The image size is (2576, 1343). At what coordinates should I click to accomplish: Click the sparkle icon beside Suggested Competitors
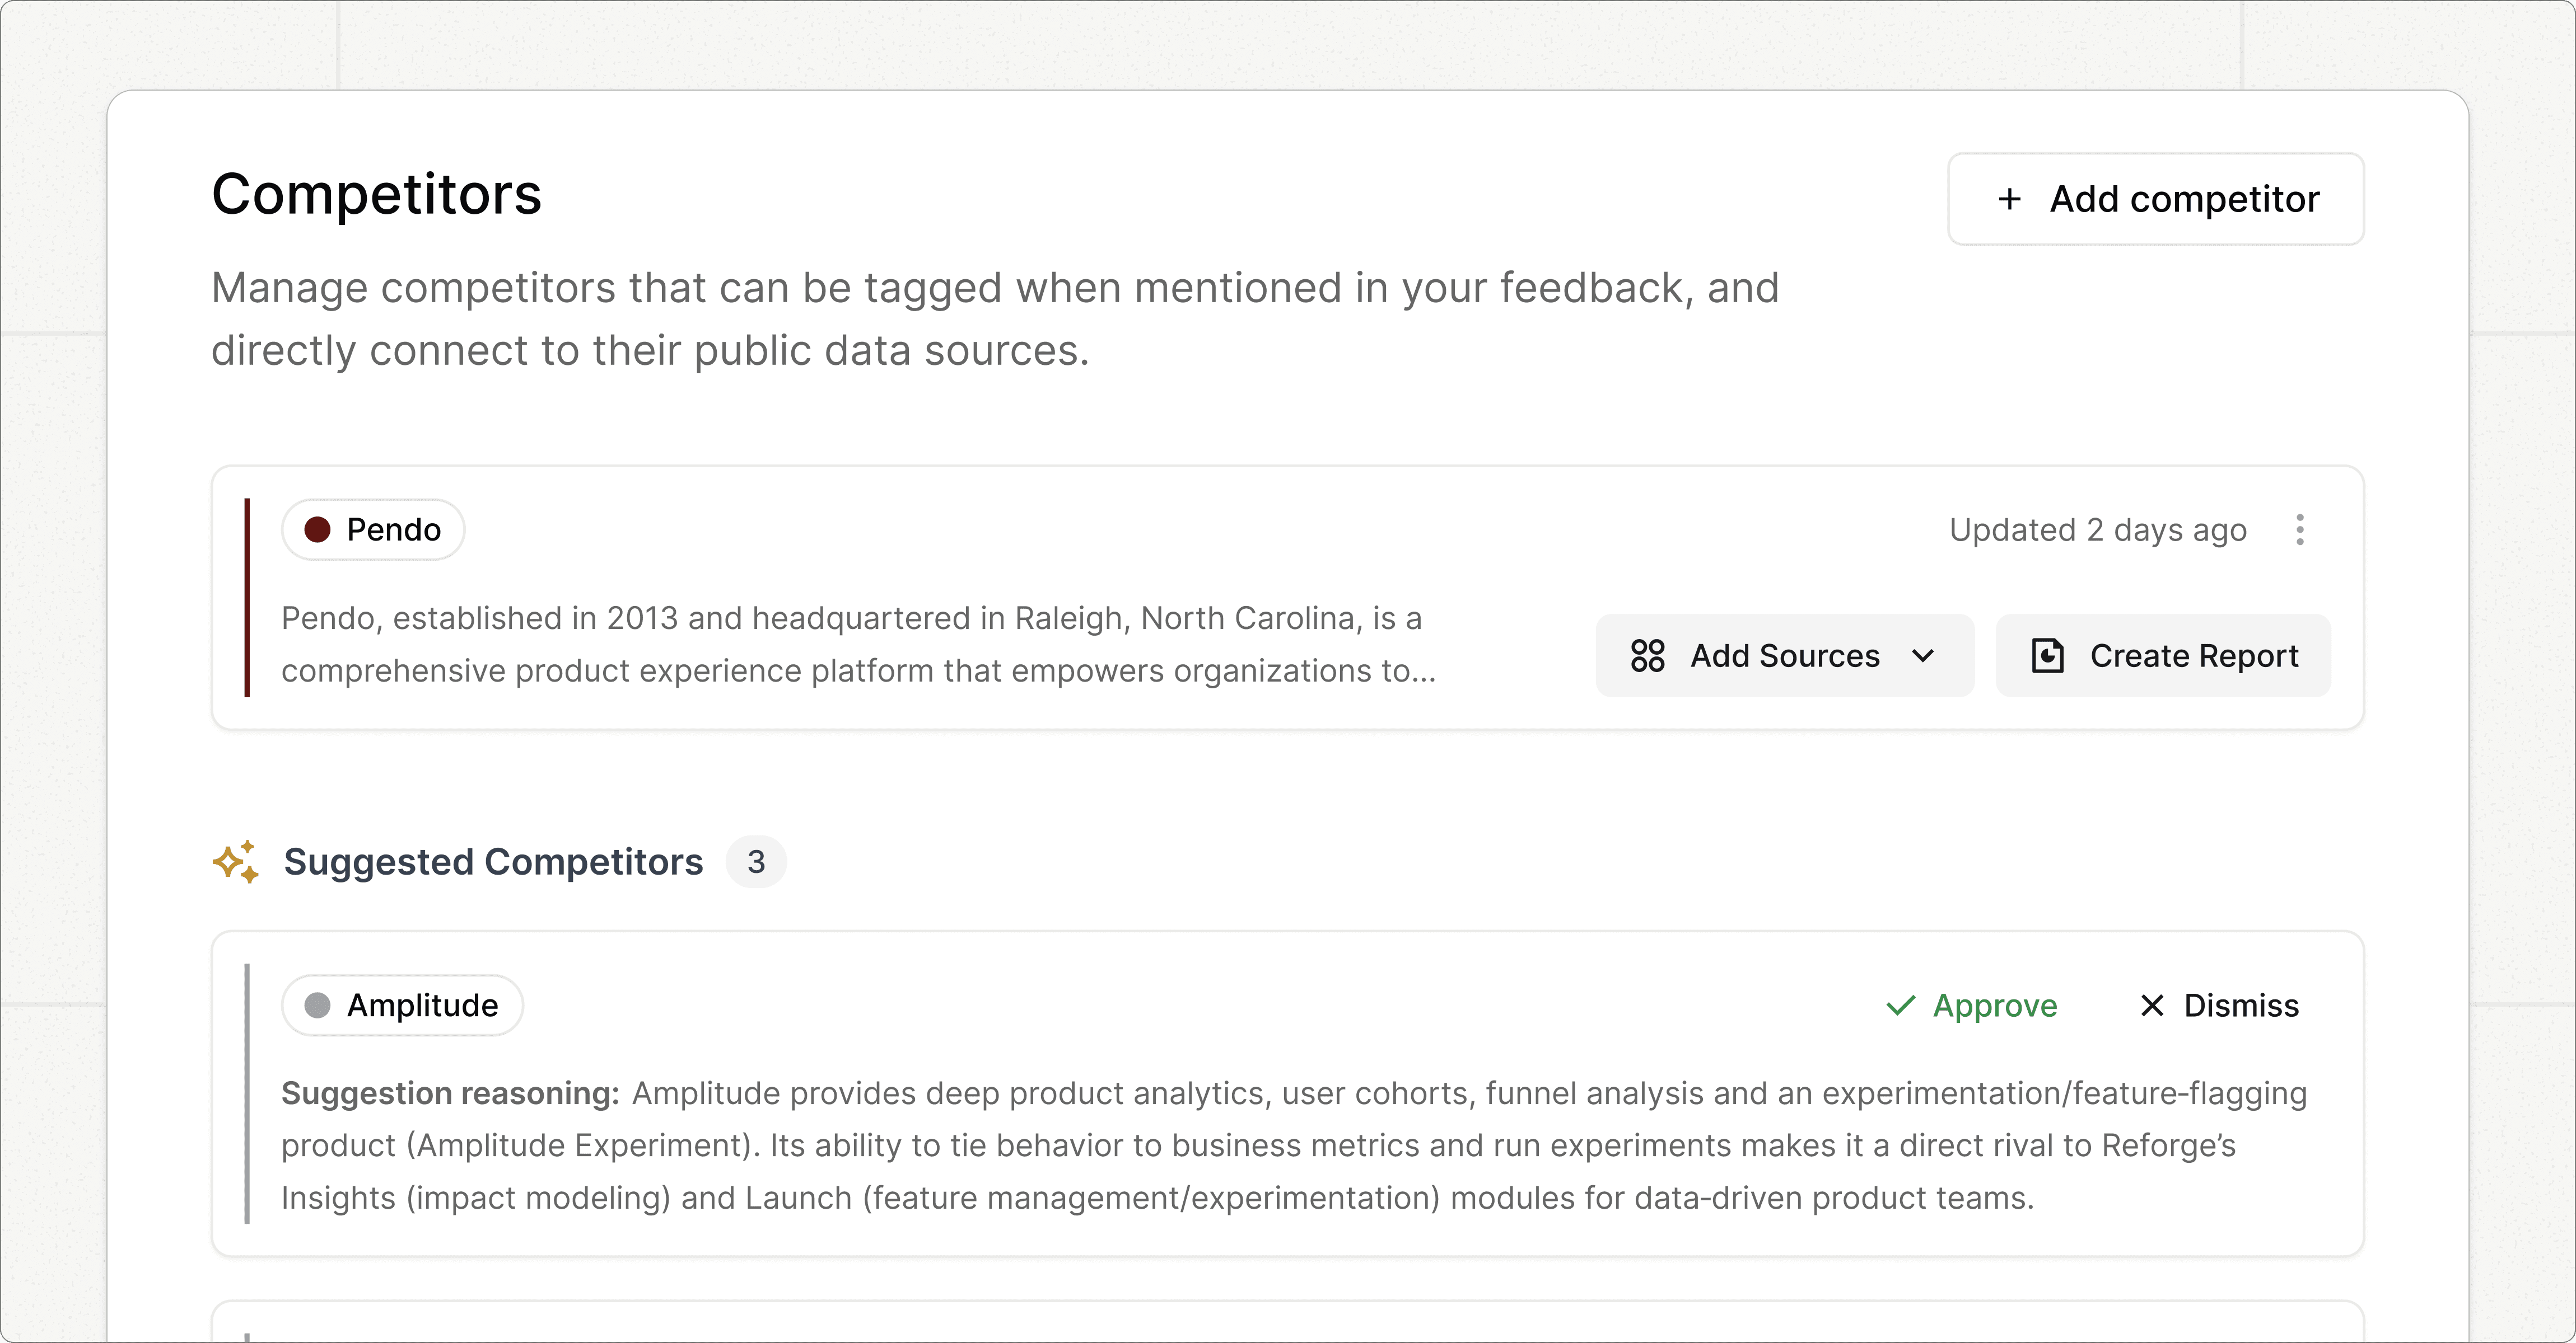click(236, 861)
